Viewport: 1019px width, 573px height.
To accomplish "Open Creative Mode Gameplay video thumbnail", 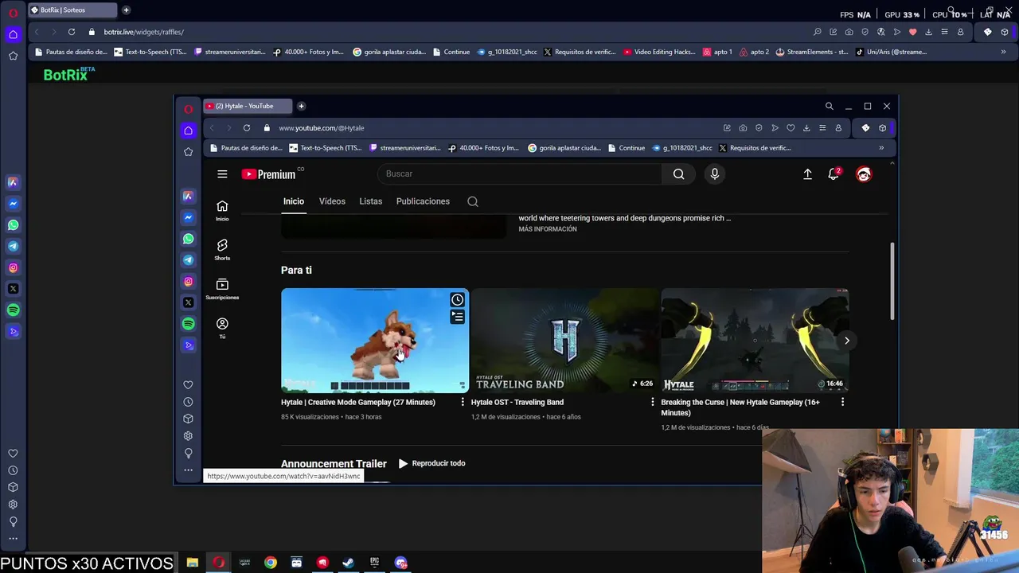I will tap(375, 341).
